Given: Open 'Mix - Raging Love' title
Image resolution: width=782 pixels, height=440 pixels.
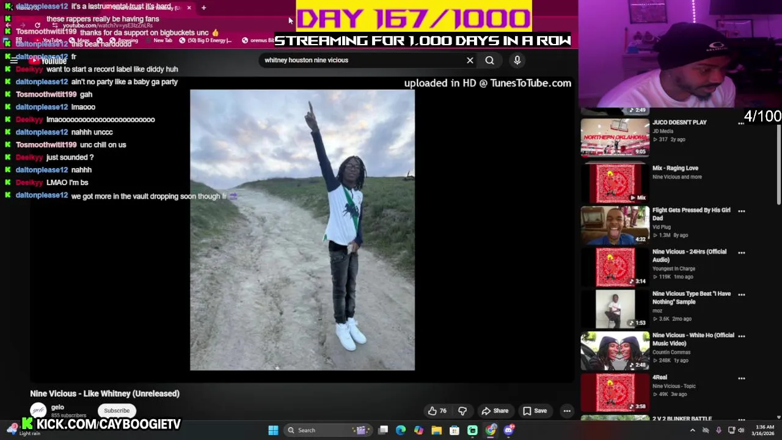Looking at the screenshot, I should [x=675, y=168].
